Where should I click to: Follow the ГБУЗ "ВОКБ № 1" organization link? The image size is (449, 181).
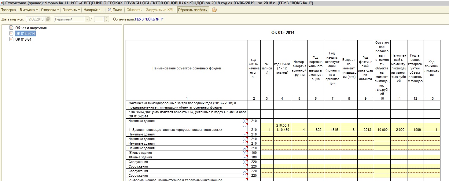point(149,19)
